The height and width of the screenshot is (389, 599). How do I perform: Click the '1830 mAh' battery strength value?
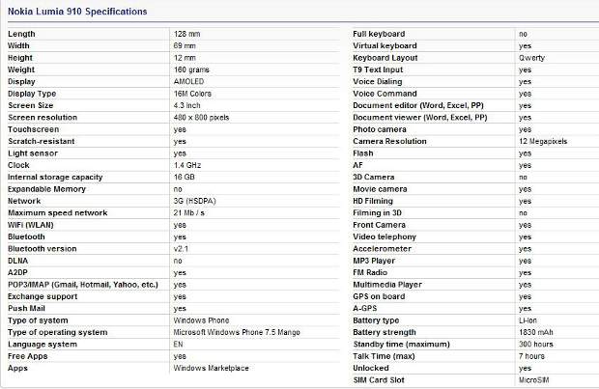[x=535, y=332]
